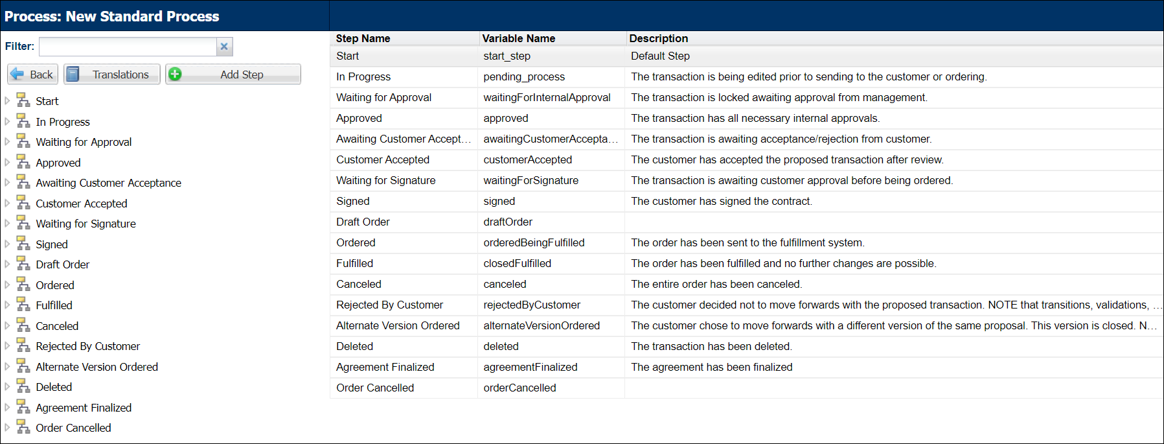1164x444 pixels.
Task: Select the step icon beside Deleted
Action: [x=23, y=386]
